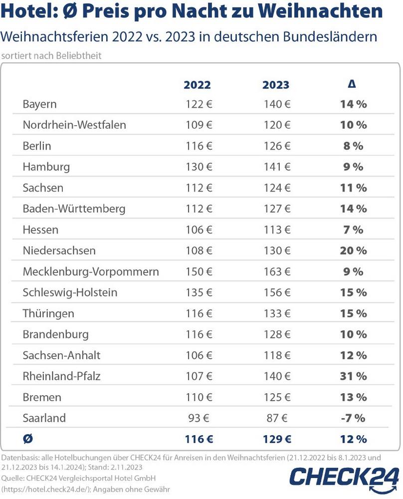The height and width of the screenshot is (499, 403).
Task: Select the Nordrhein-Westfalen row label
Action: 74,125
